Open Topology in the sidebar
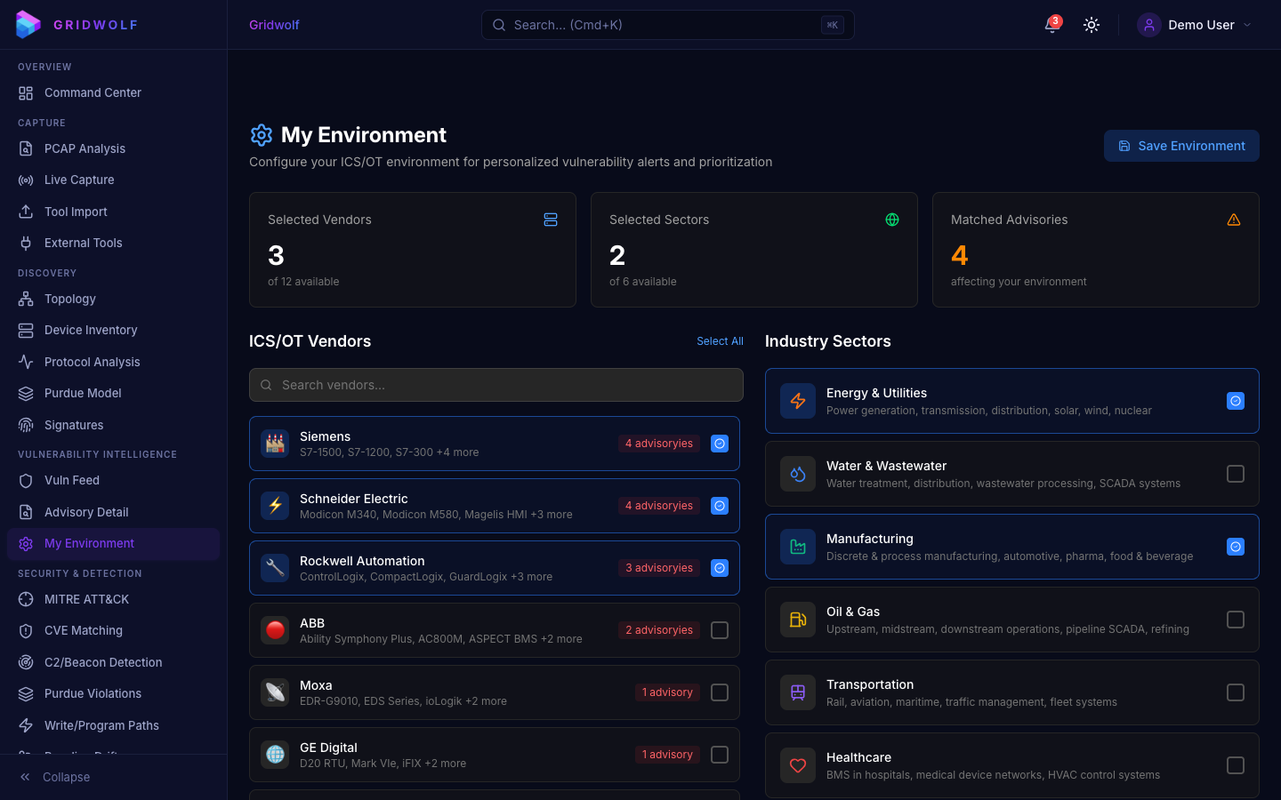Screen dimensions: 1281x800 [70, 299]
